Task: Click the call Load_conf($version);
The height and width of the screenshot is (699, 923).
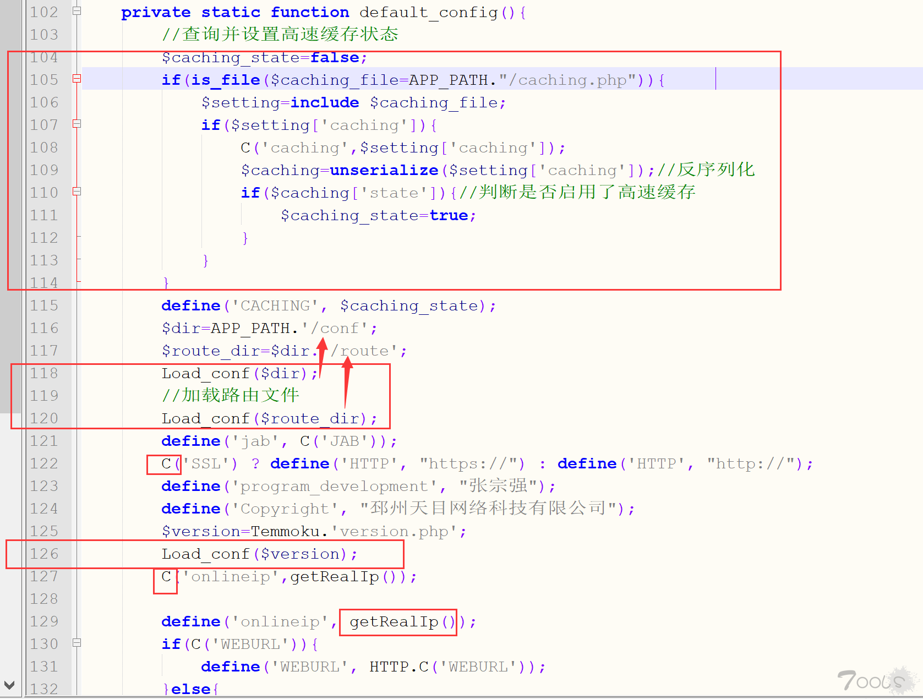Action: 260,554
